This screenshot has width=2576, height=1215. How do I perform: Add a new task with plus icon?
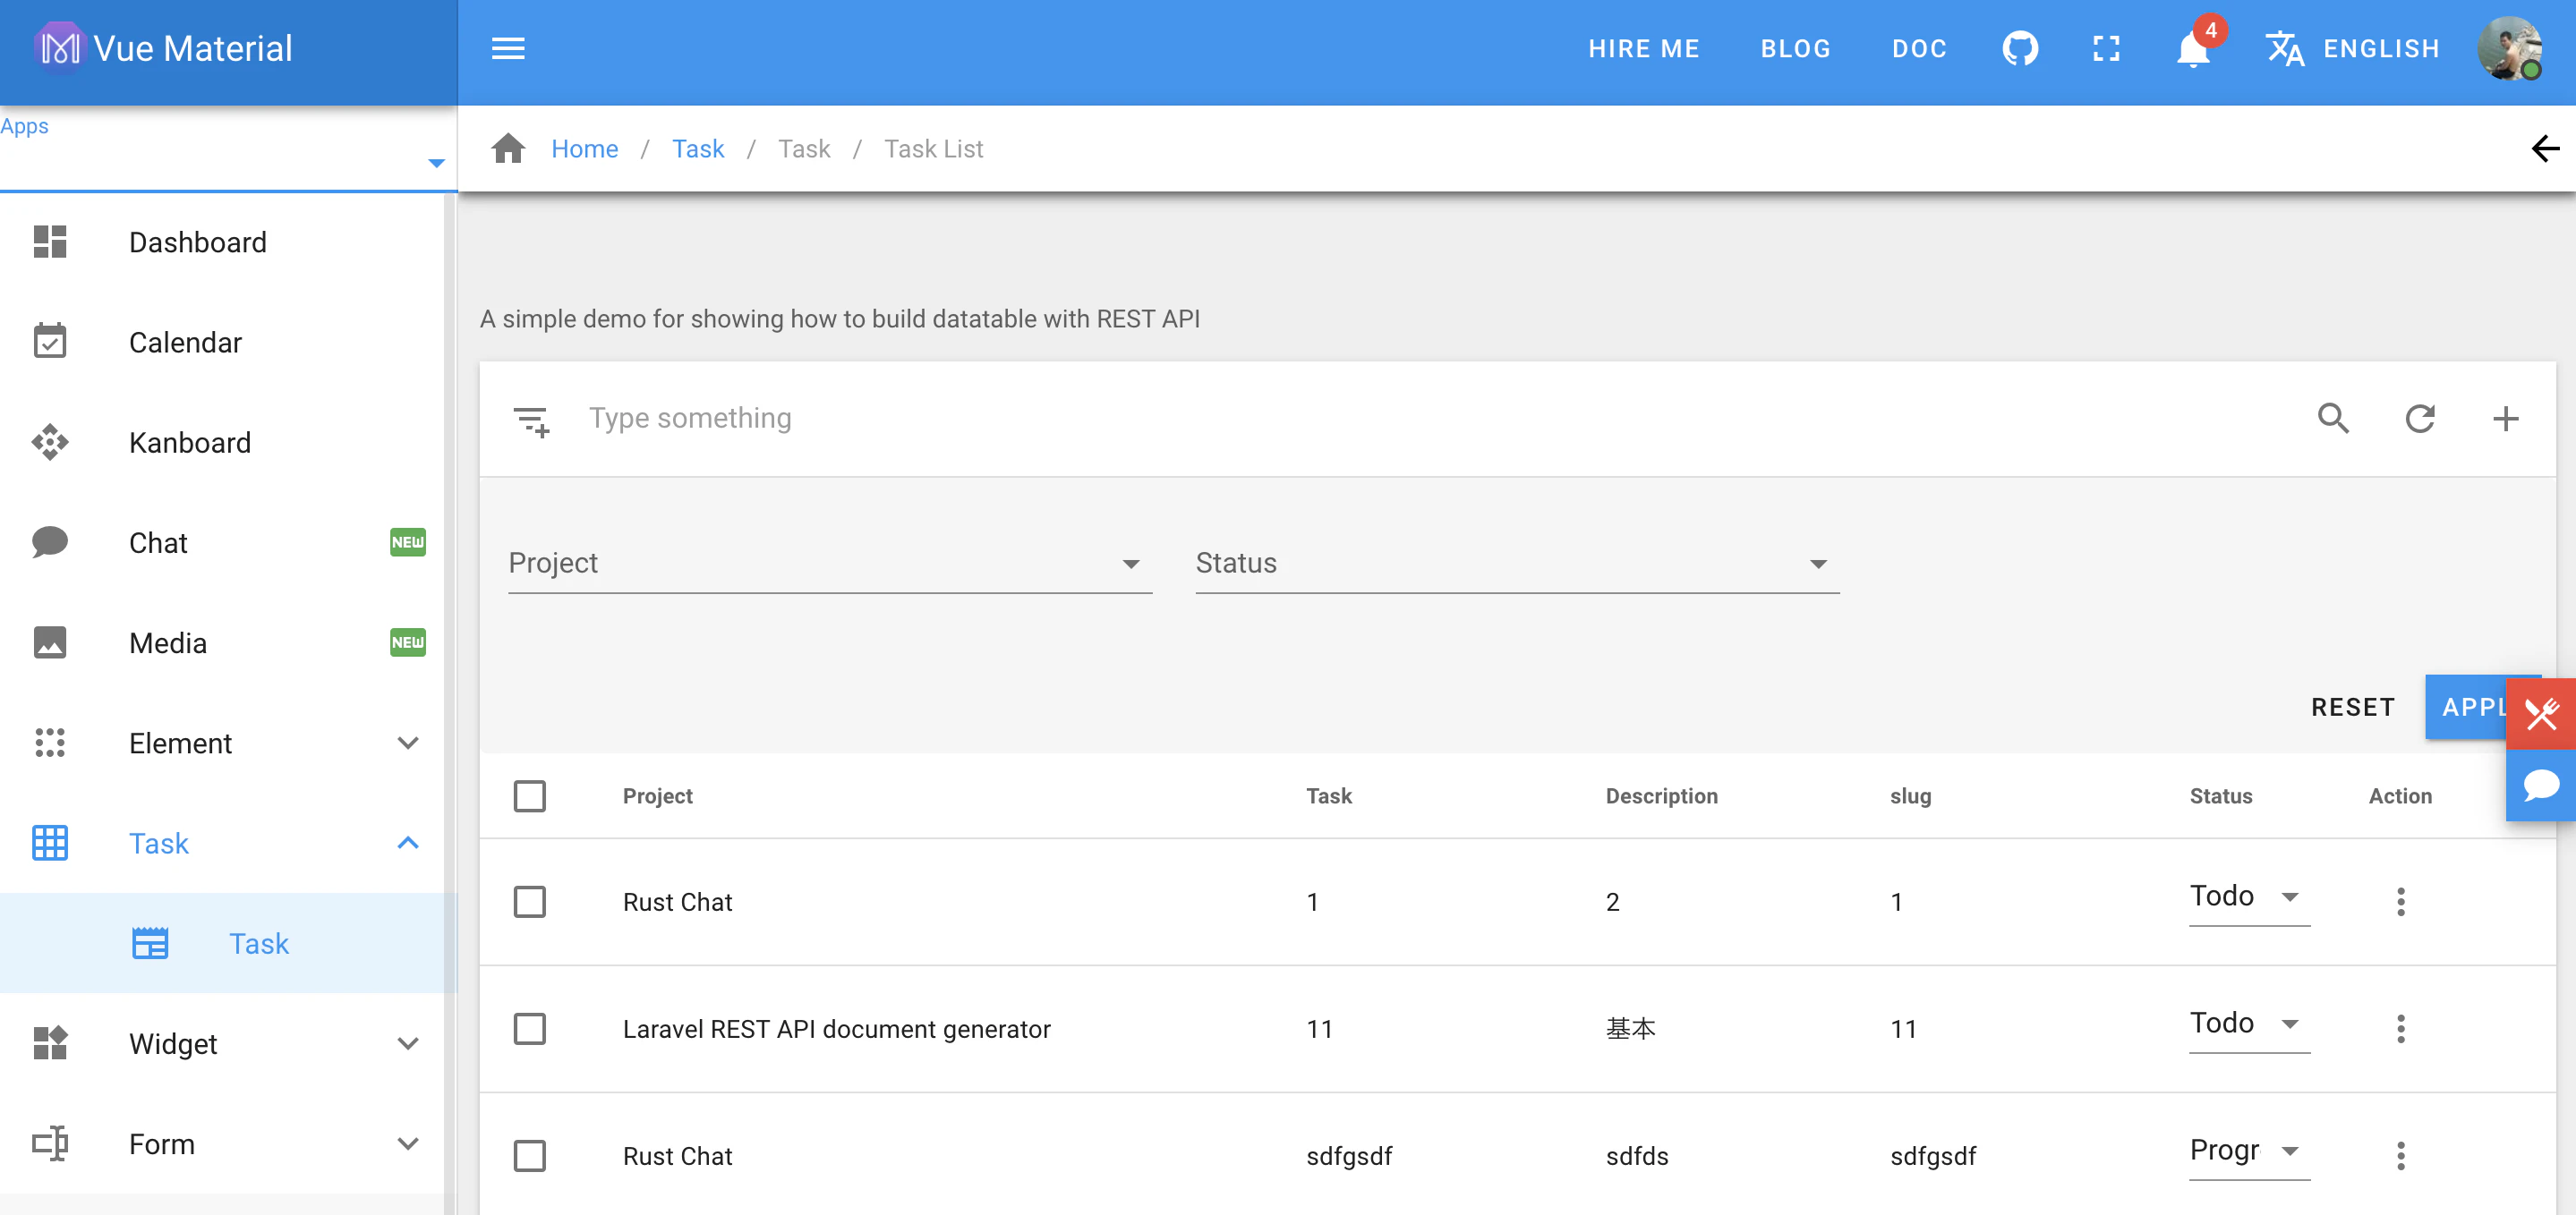point(2505,418)
